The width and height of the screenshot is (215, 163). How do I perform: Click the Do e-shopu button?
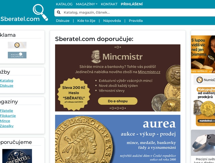[x=118, y=101]
